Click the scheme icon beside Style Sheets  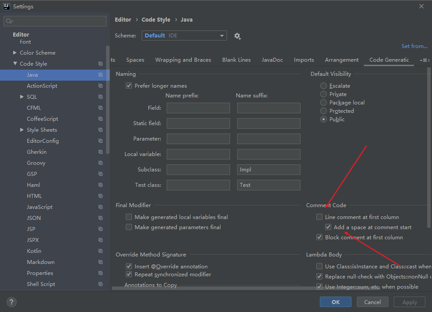(100, 130)
